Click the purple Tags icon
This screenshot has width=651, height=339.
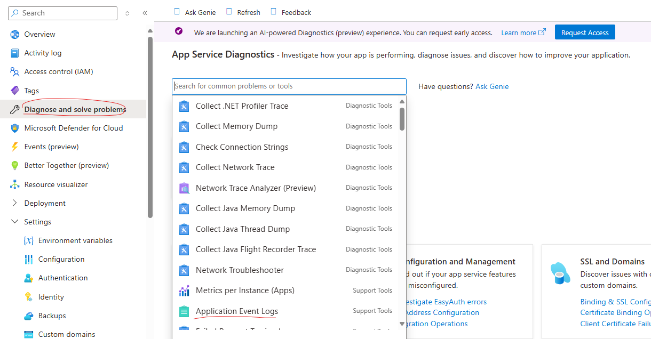15,91
